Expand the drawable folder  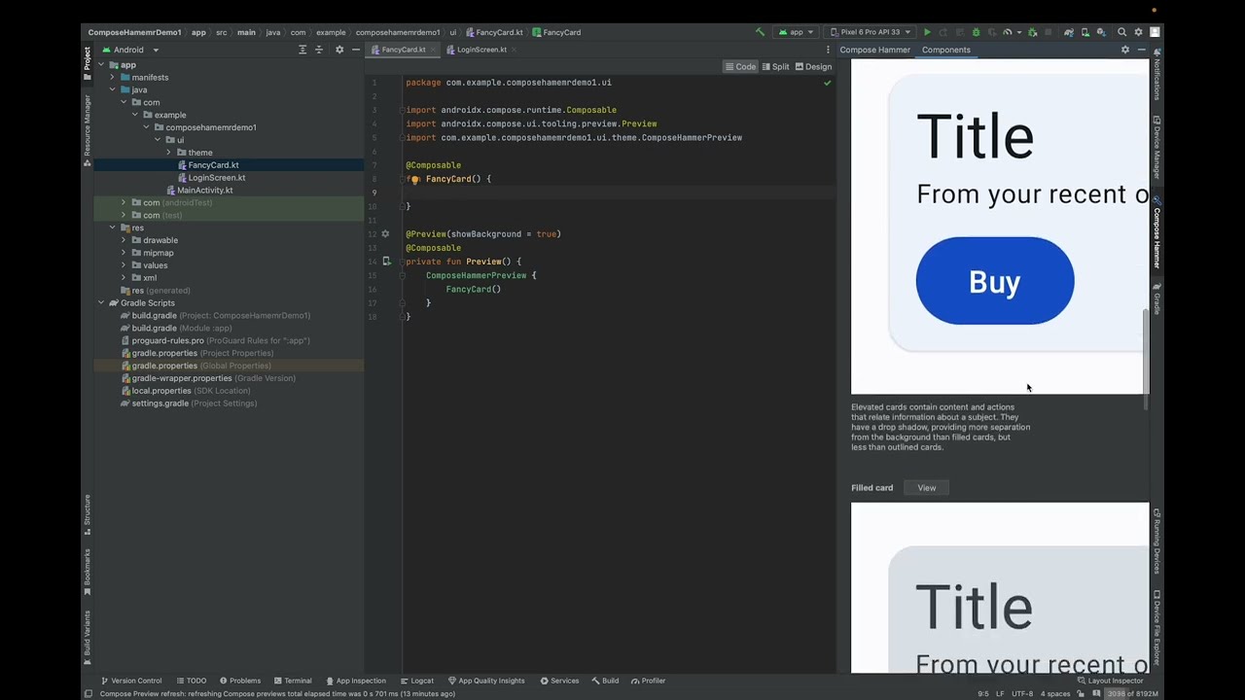pos(123,240)
